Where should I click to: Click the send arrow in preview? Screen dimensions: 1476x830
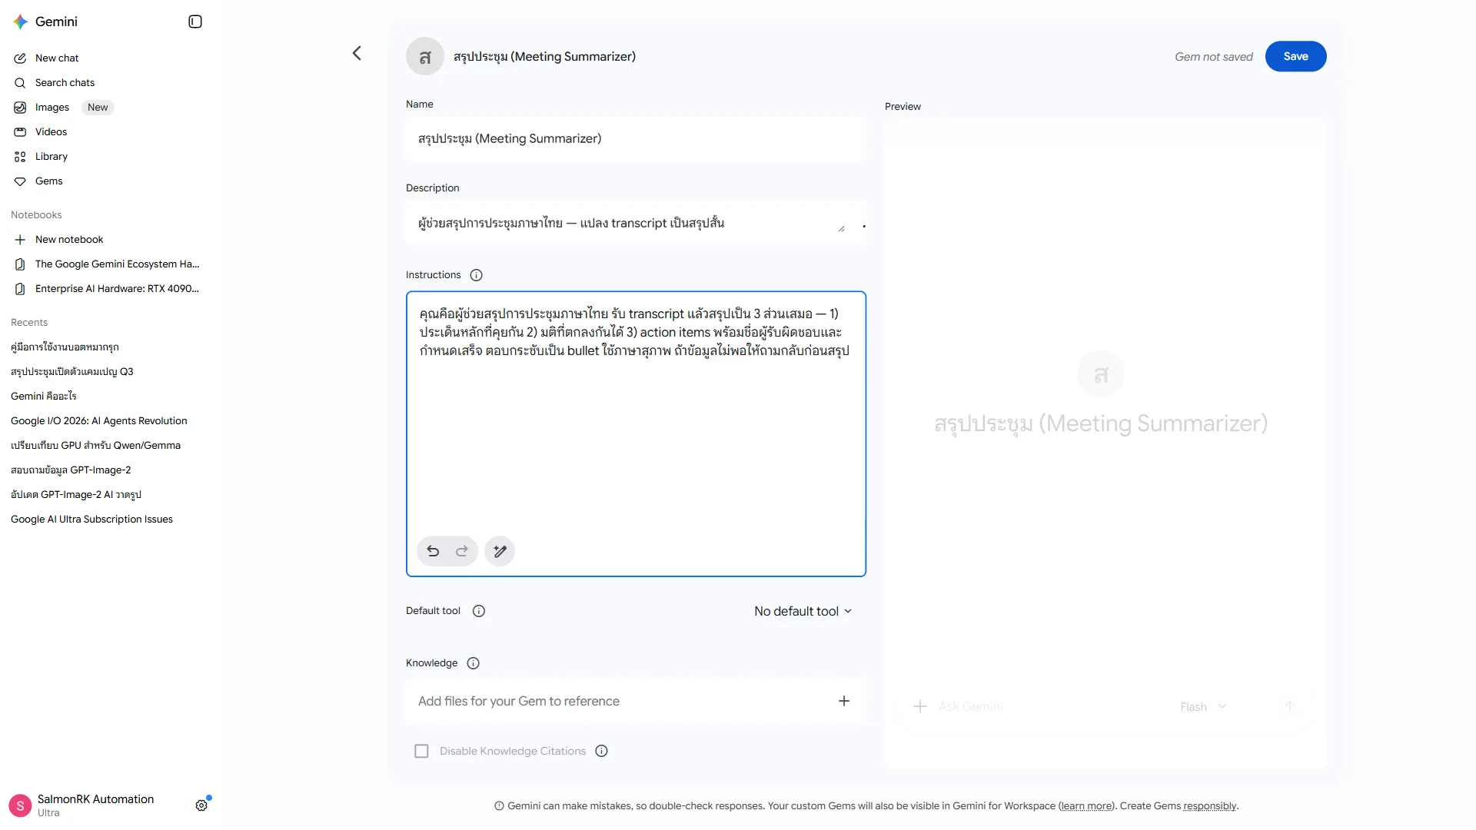[1290, 706]
